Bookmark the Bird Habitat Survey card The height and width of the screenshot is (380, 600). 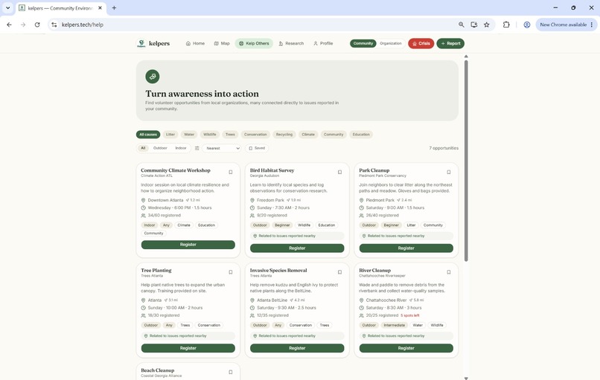point(339,172)
